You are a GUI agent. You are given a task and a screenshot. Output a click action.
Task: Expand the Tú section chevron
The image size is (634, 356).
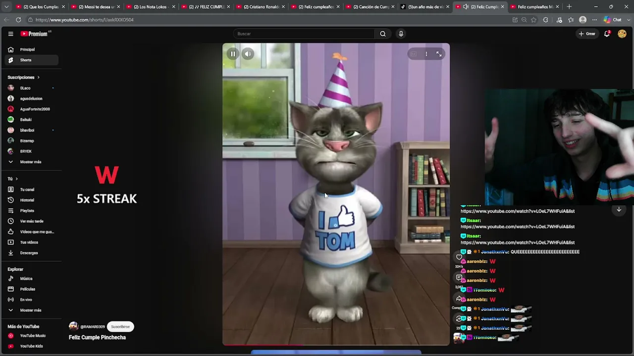point(16,179)
